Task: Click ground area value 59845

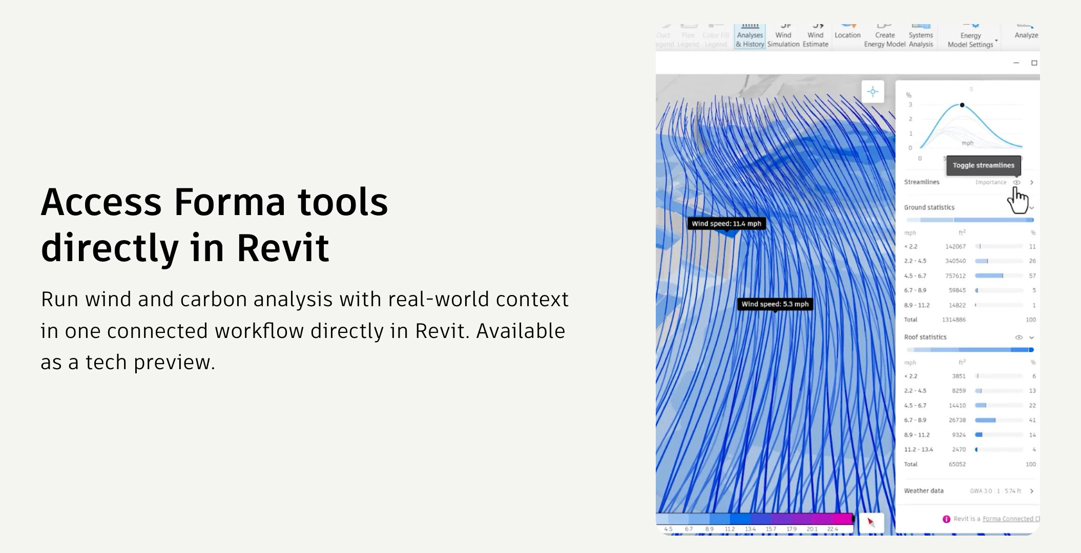Action: click(957, 290)
